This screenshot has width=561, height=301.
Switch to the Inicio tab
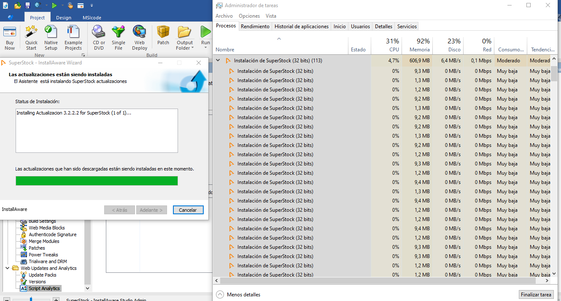pos(340,26)
